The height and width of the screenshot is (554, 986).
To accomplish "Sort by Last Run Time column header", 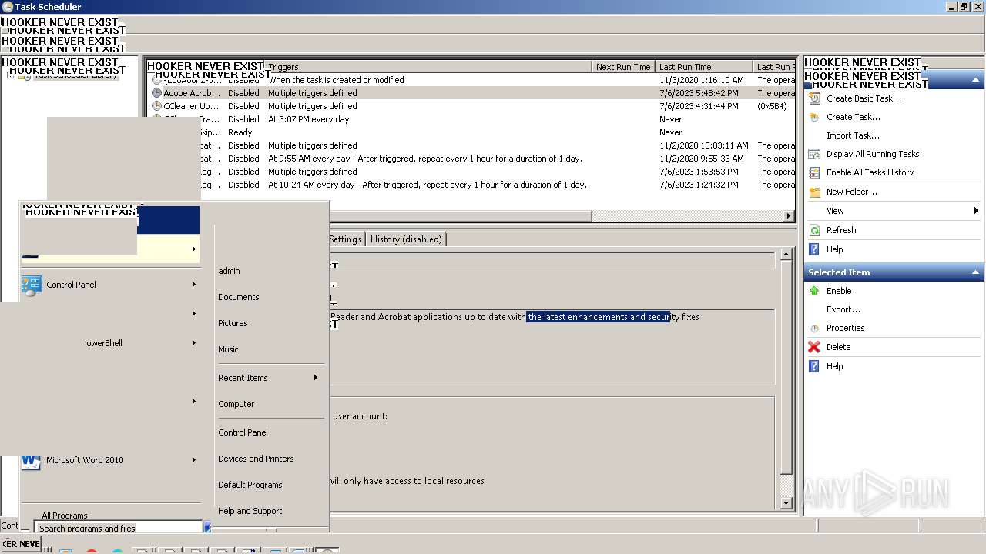I will [704, 67].
